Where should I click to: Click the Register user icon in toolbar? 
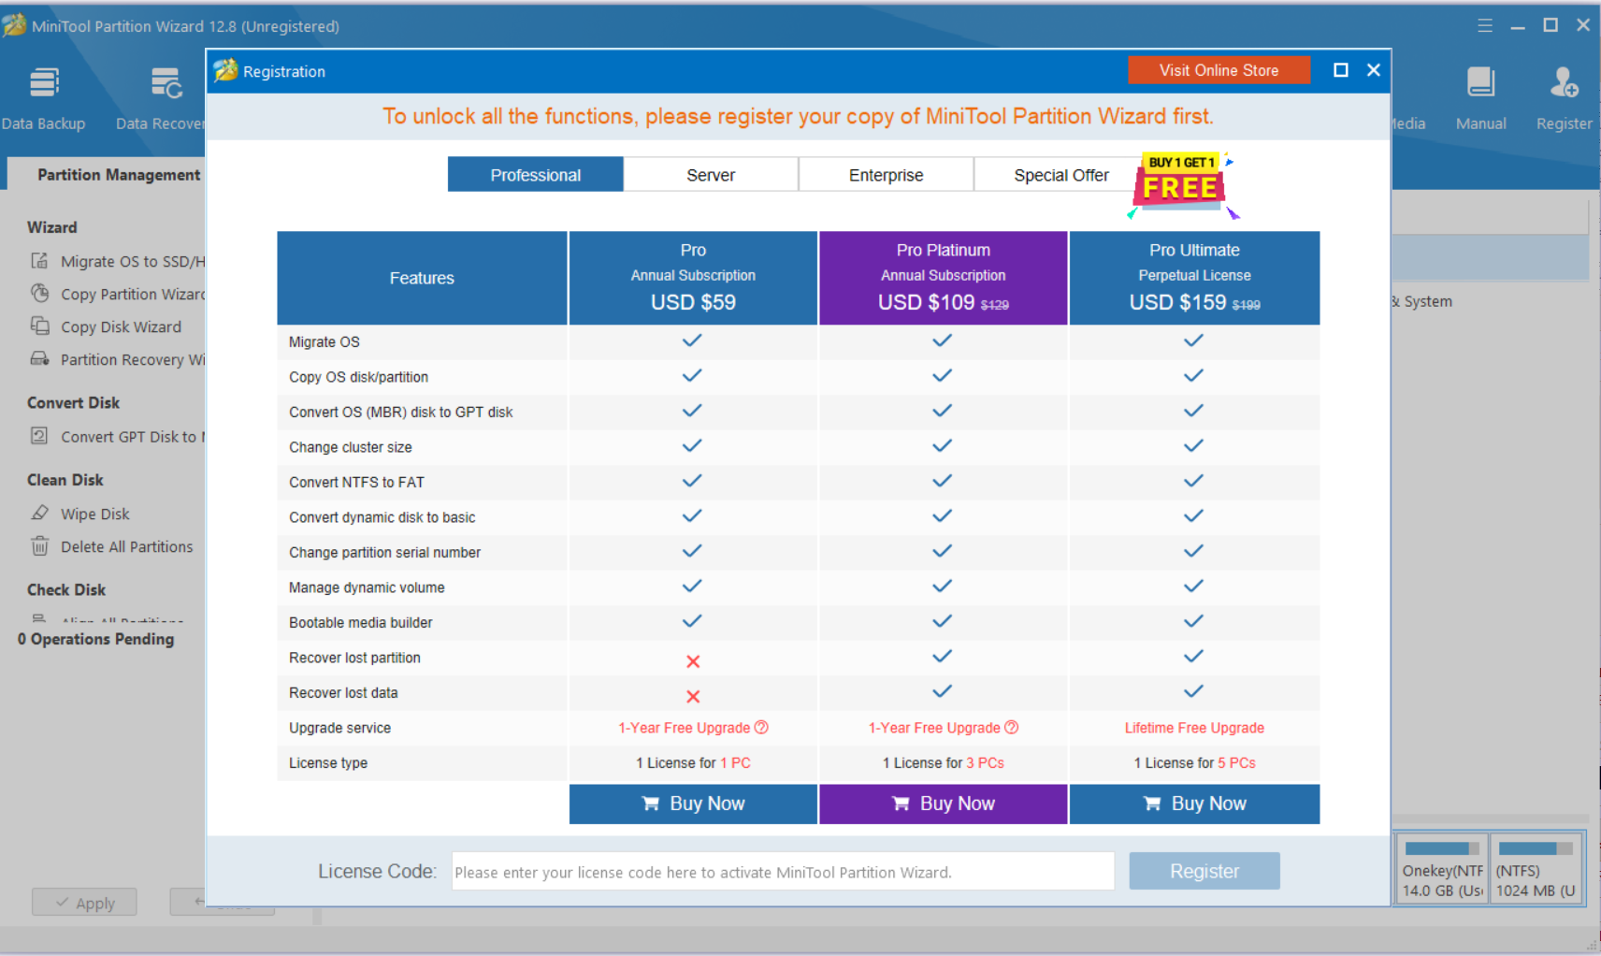[1564, 98]
